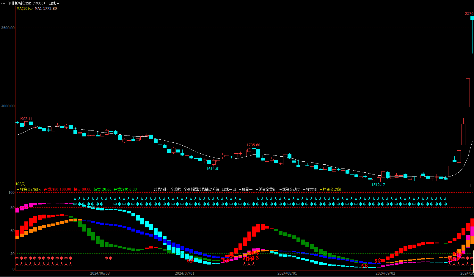This screenshot has width=474, height=277.
Task: Click the 严重超买 100.00 threshold label
Action: [58, 189]
